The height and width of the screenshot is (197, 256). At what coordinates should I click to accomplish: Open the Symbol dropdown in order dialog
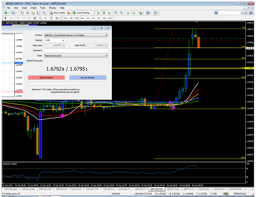click(76, 35)
